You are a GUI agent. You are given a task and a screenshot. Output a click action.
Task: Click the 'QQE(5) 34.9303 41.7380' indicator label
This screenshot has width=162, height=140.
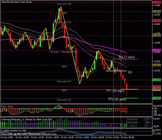tap(14, 131)
